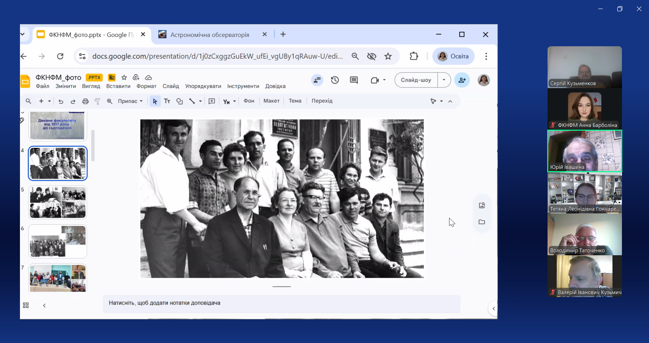The height and width of the screenshot is (343, 649).
Task: Open the comments panel icon
Action: 354,80
